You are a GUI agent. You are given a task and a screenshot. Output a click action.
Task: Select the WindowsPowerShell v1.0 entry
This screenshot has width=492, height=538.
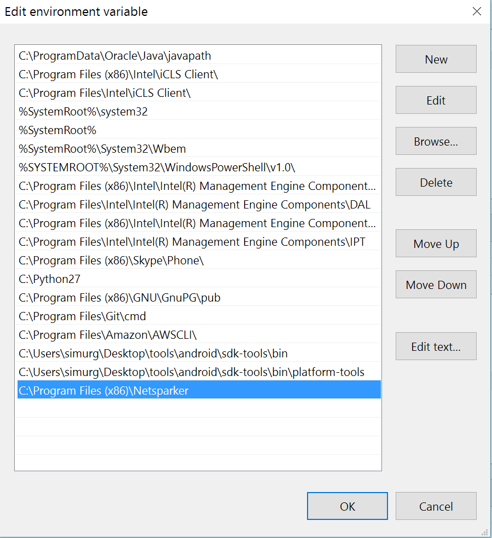[x=153, y=167]
